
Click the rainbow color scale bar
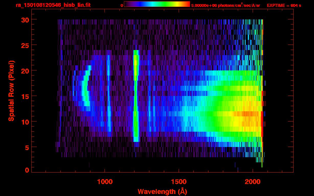click(x=157, y=4)
